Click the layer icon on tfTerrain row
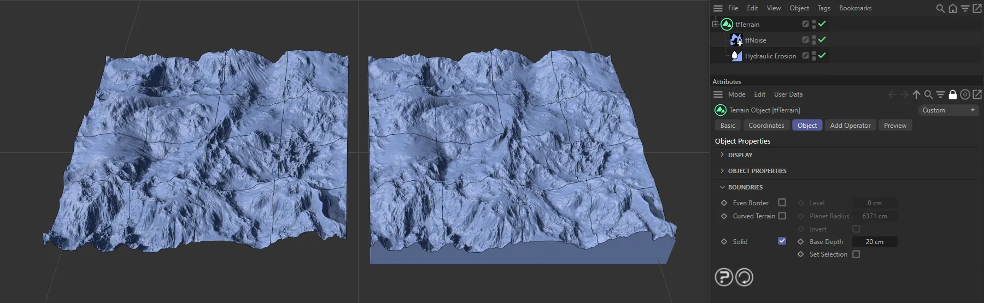Screen dimensions: 984x303 (805, 24)
